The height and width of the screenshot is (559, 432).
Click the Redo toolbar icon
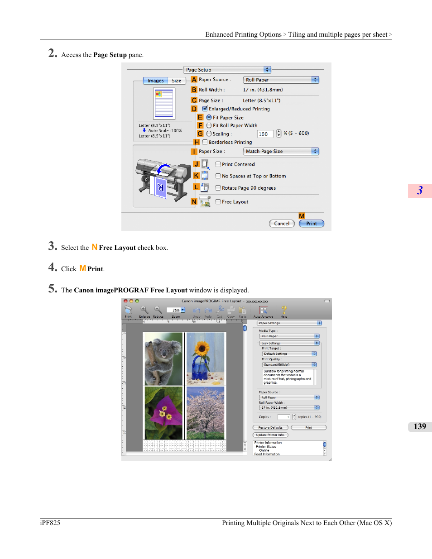[208, 311]
